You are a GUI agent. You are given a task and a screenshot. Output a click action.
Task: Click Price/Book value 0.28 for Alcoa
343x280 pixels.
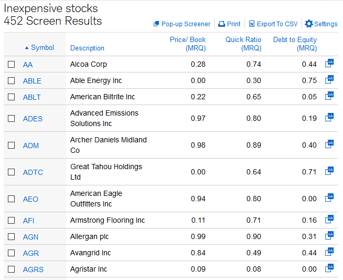pyautogui.click(x=198, y=64)
